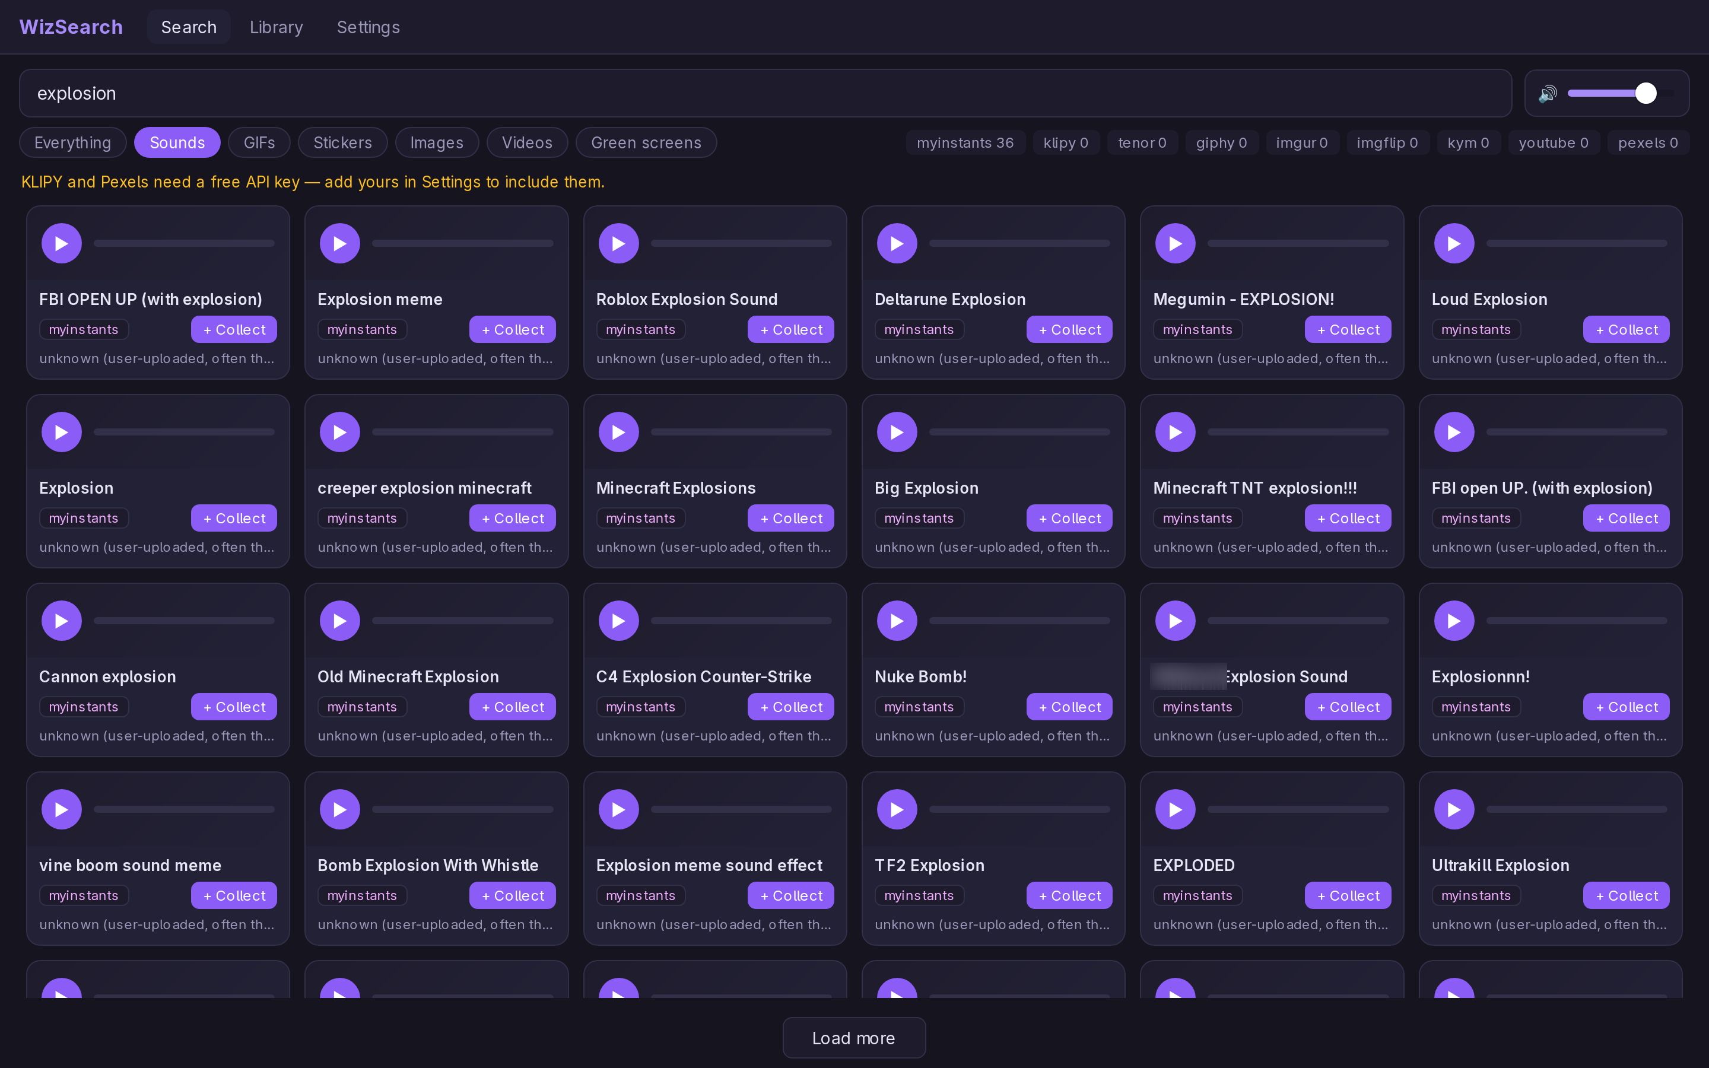Click the giphy 0 source badge
Viewport: 1709px width, 1068px height.
[x=1221, y=142]
